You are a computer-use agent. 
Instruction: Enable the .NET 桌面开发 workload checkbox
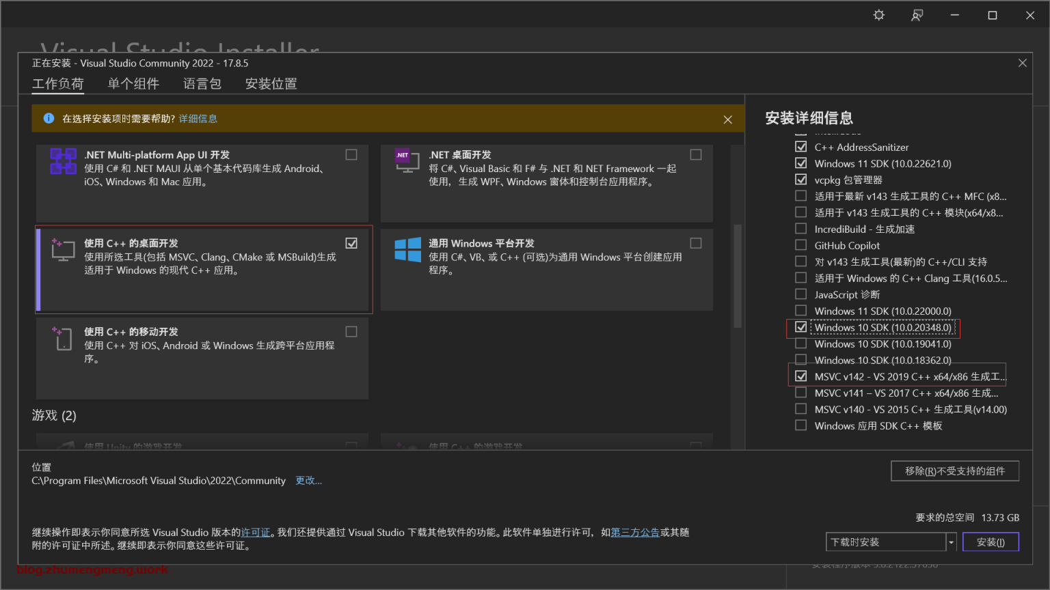click(696, 155)
